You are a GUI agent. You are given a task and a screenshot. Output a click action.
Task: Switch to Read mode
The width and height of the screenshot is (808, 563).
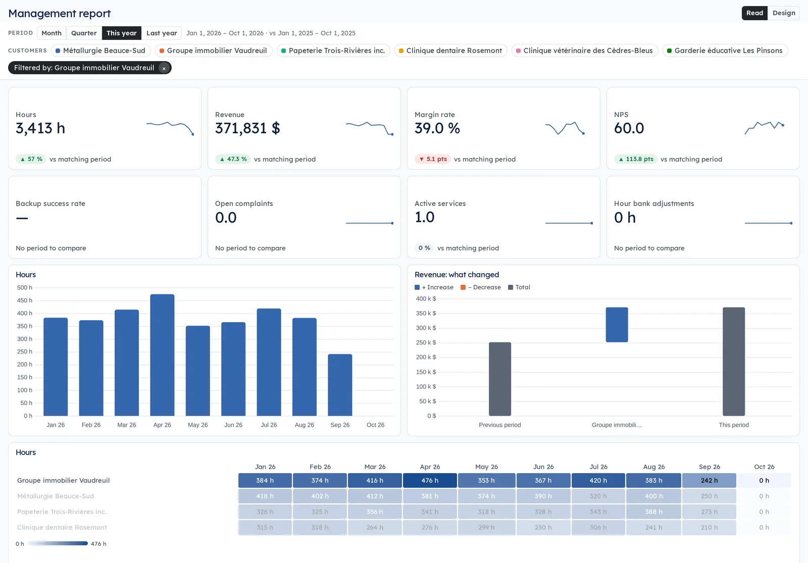pyautogui.click(x=754, y=13)
